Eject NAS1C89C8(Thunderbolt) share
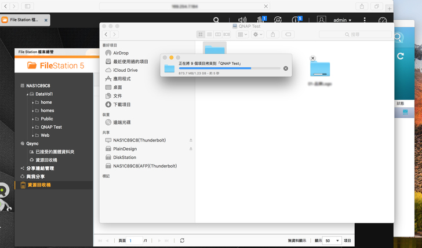This screenshot has width=422, height=248. click(x=191, y=140)
